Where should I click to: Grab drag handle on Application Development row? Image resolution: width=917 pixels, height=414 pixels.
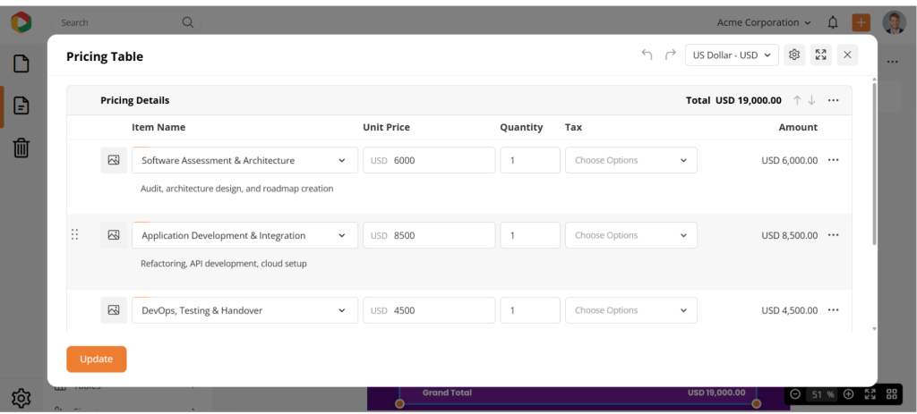tap(74, 235)
